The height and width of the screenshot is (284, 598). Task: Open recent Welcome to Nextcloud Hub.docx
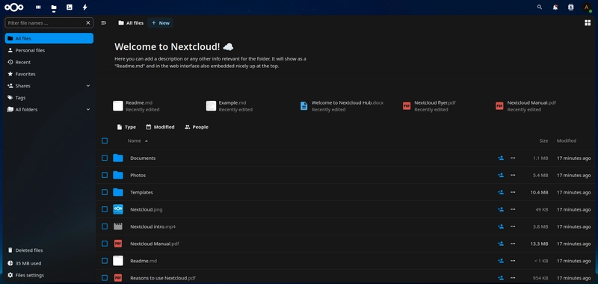[x=342, y=106]
